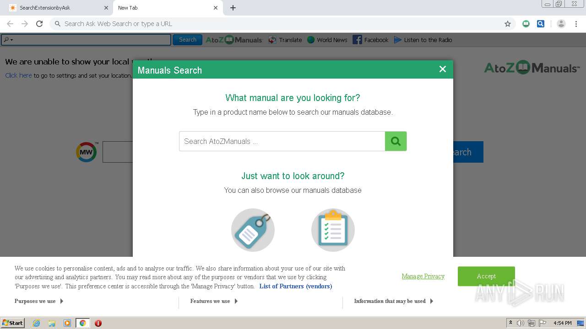Image resolution: width=586 pixels, height=329 pixels.
Task: Open List of Partners (vendors) link
Action: [296, 286]
